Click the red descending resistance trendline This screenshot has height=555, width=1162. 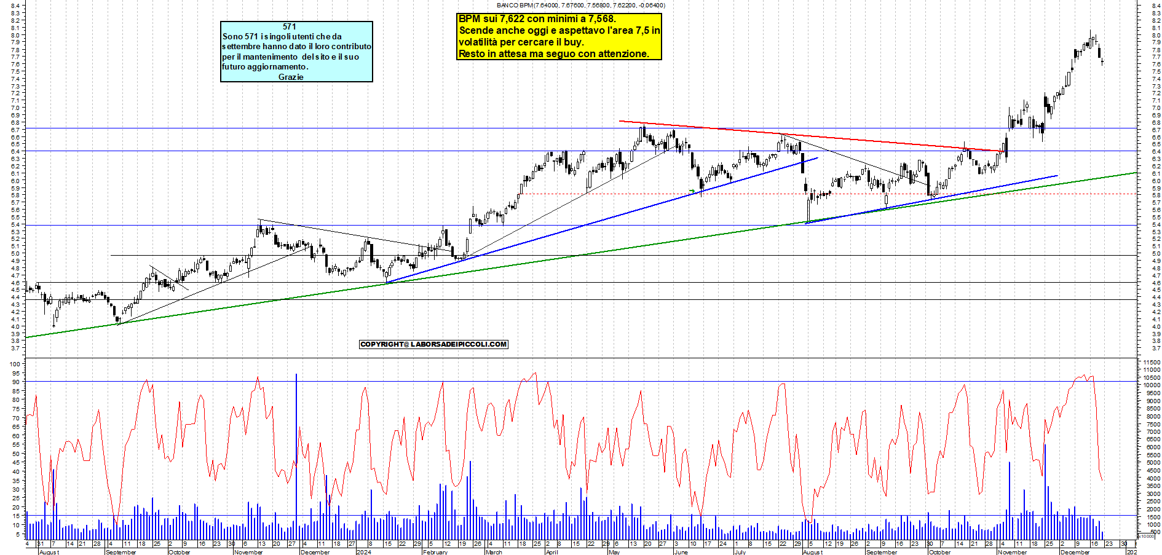click(x=812, y=136)
